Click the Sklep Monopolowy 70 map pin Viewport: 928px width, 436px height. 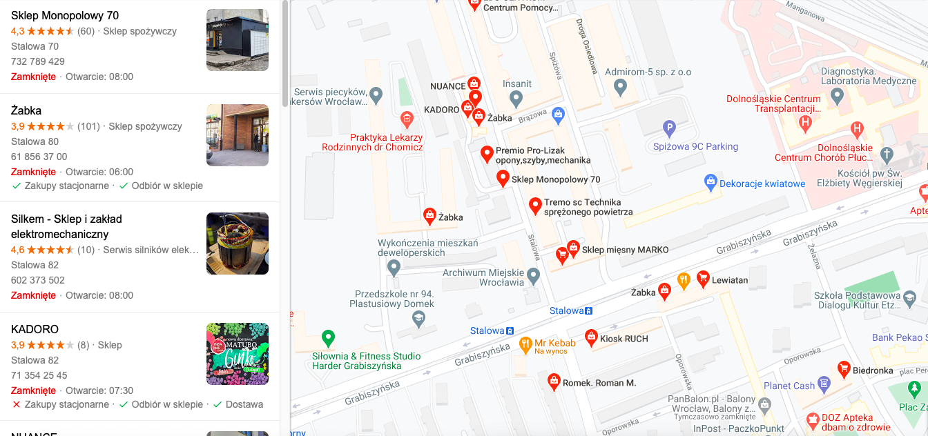pos(503,178)
